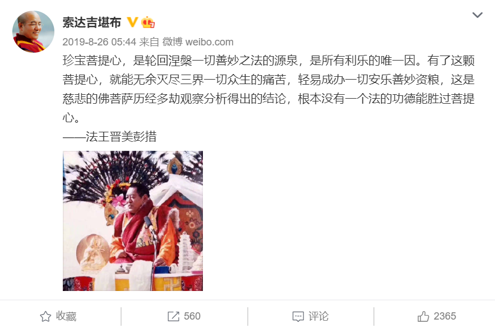Click the 2365 likes count
This screenshot has width=495, height=328.
(x=445, y=316)
